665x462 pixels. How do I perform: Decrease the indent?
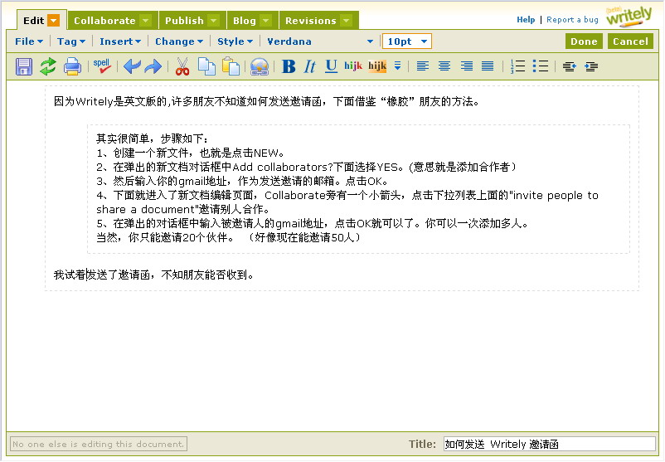coord(569,66)
